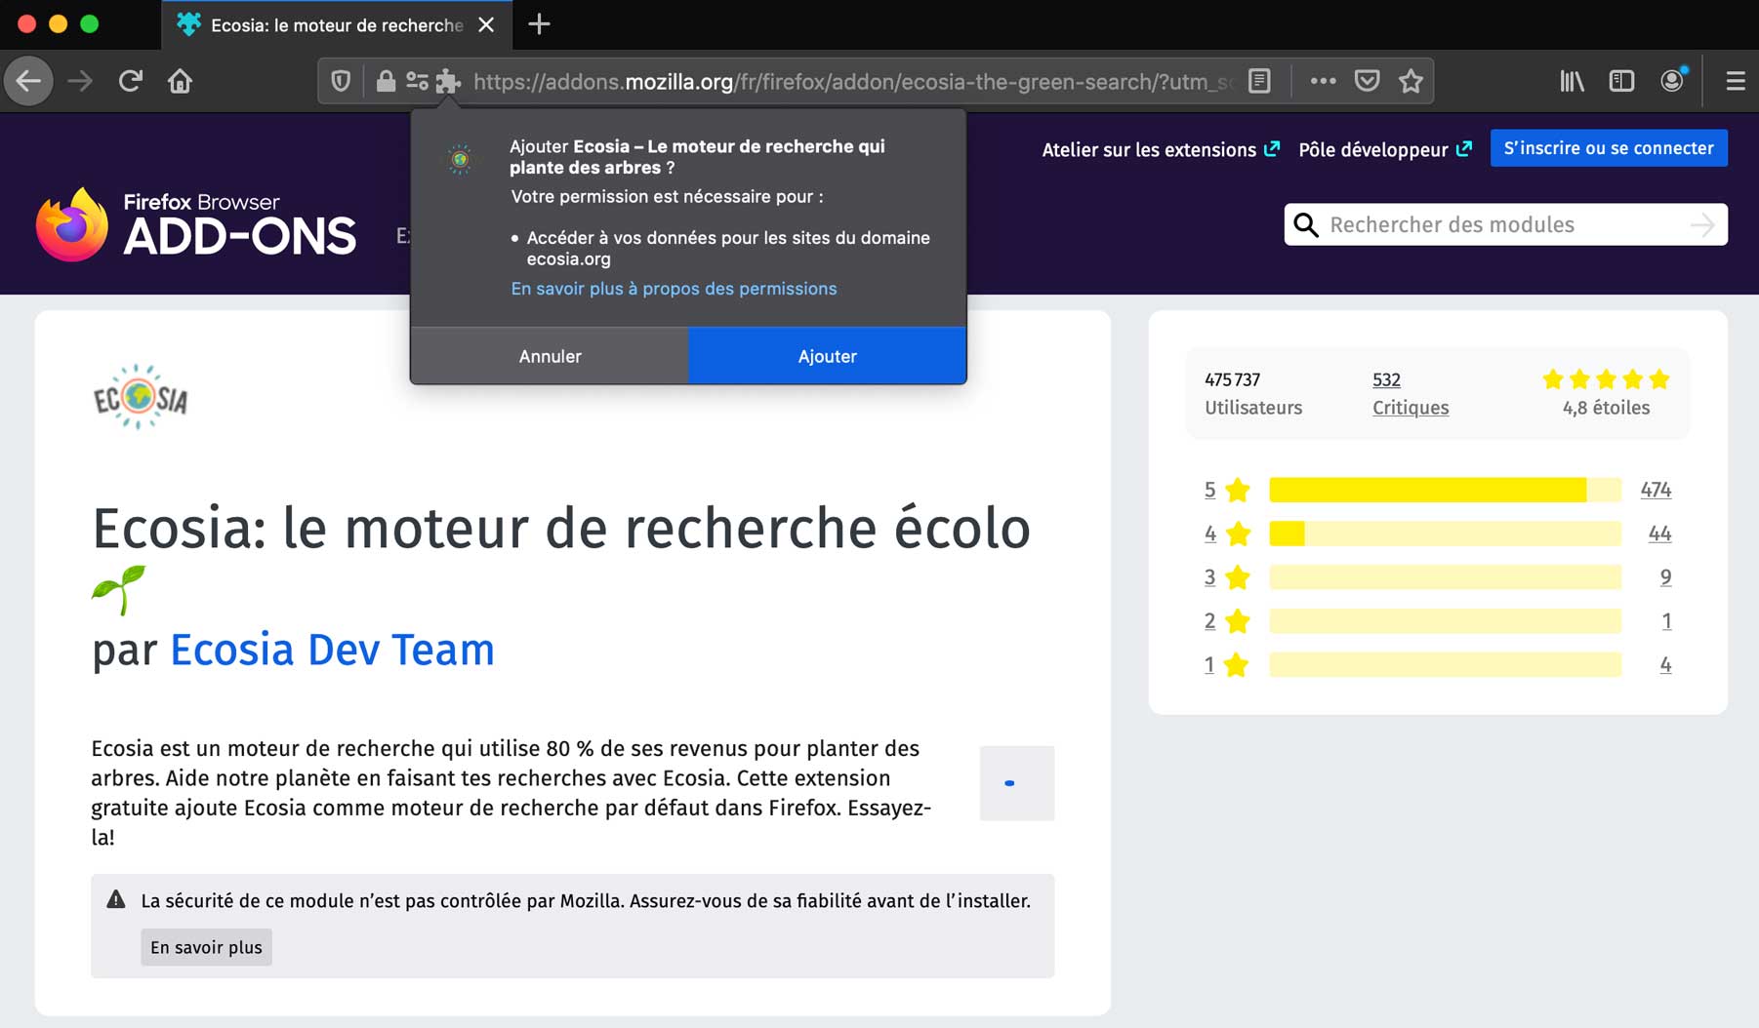This screenshot has width=1759, height=1028.
Task: Filter reviews by 2 stars
Action: (x=1226, y=621)
